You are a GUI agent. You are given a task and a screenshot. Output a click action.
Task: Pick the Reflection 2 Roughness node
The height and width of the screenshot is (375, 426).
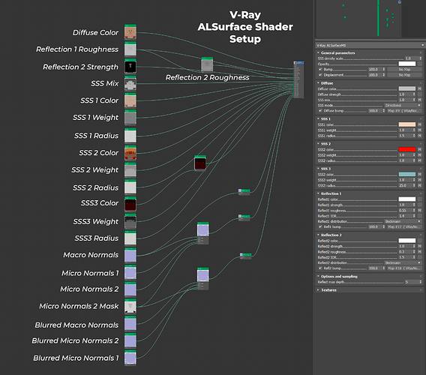(207, 64)
